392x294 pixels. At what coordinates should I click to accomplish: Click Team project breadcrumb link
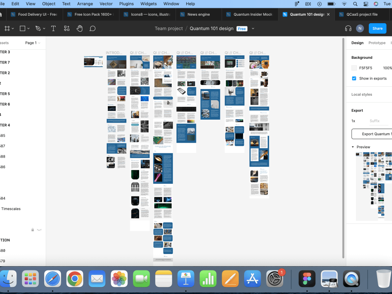tap(169, 29)
